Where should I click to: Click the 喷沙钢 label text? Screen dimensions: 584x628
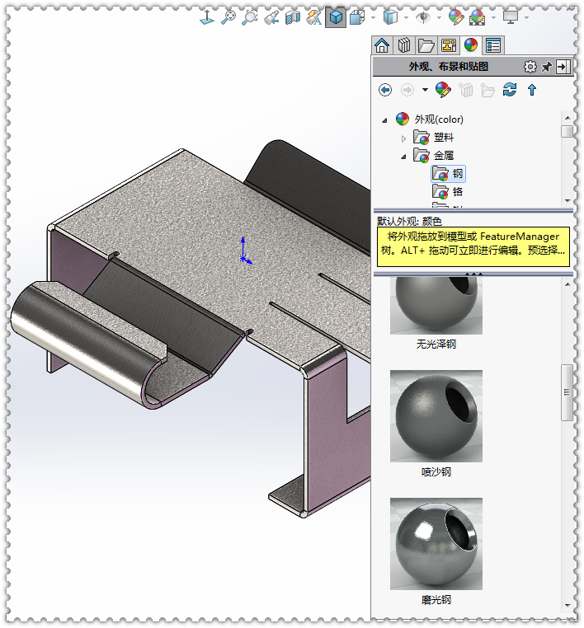point(436,471)
